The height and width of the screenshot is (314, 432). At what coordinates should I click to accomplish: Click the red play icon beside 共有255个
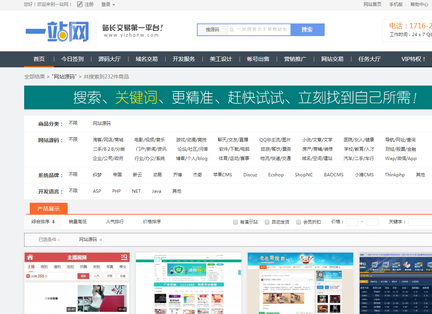coord(28,276)
